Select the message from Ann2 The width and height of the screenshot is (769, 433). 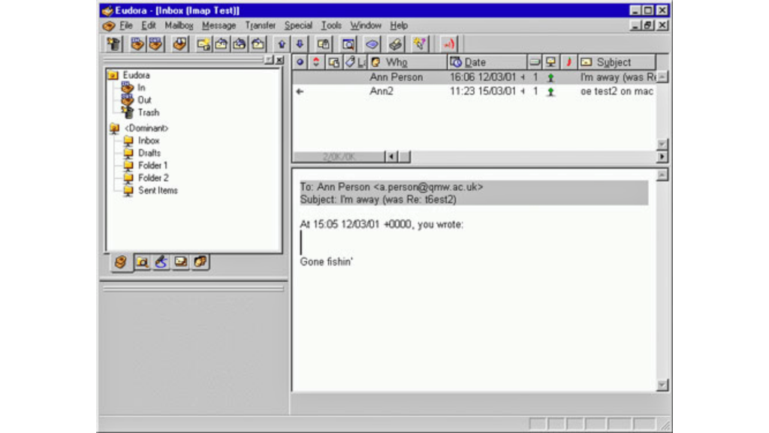point(381,91)
